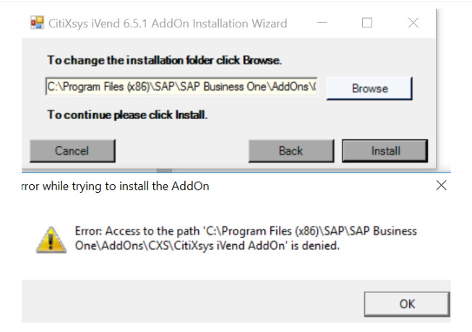Image resolution: width=472 pixels, height=332 pixels.
Task: Click the gray footer bar beside OK
Action: pyautogui.click(x=193, y=302)
